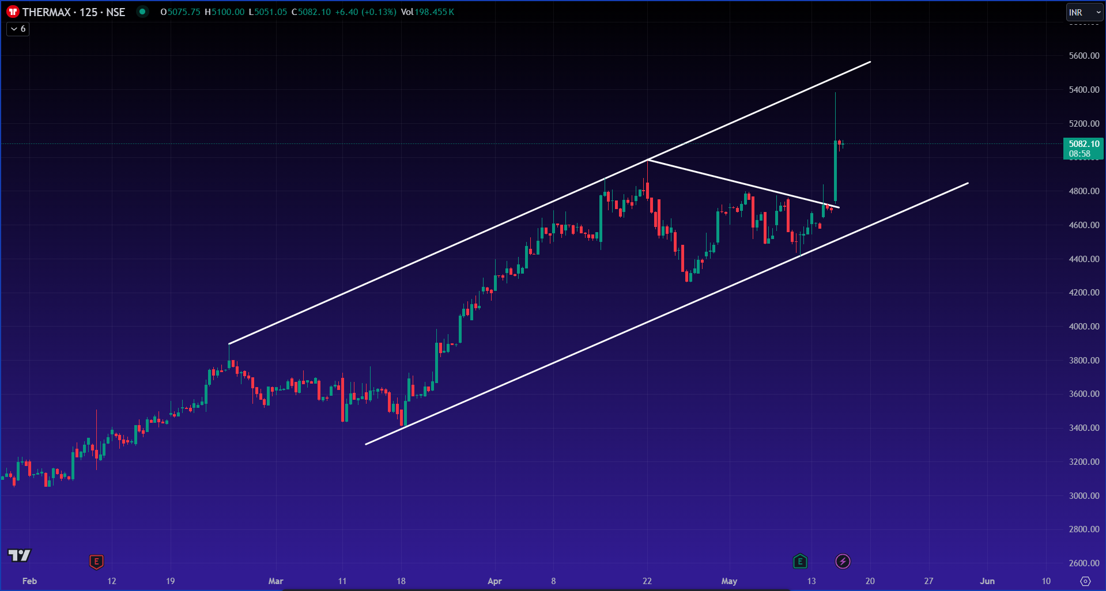This screenshot has width=1106, height=591.
Task: Open the green earnings marker near May 13
Action: [x=800, y=561]
